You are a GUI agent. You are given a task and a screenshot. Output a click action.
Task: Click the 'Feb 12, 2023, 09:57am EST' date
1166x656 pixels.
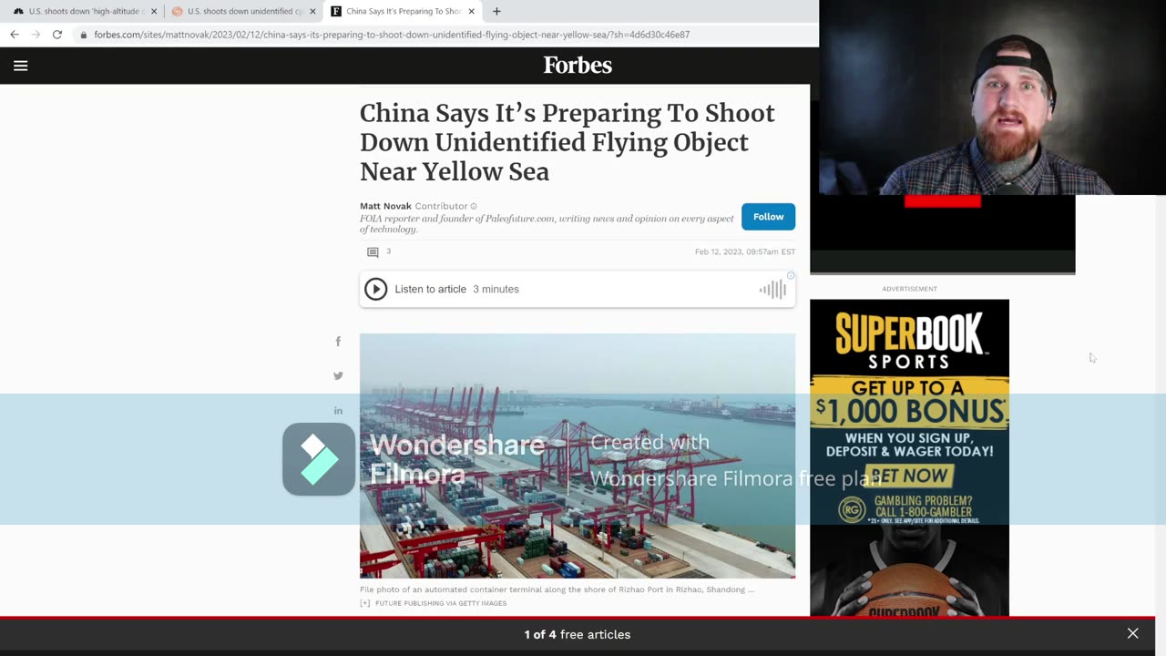point(745,251)
